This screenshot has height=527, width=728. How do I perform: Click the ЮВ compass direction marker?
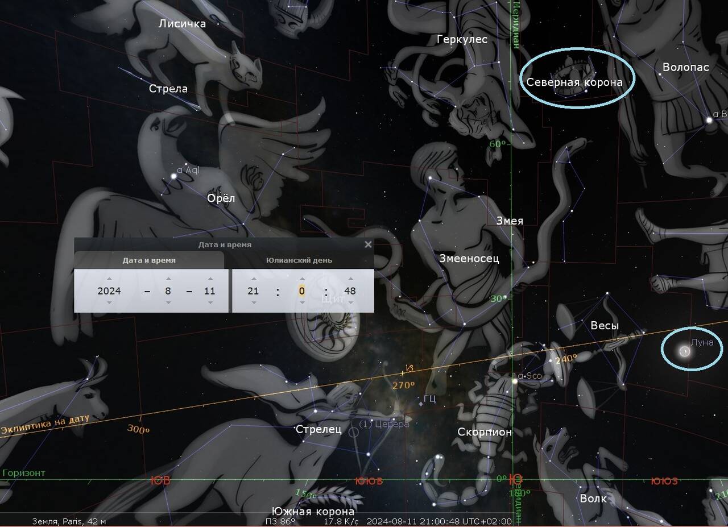(160, 481)
